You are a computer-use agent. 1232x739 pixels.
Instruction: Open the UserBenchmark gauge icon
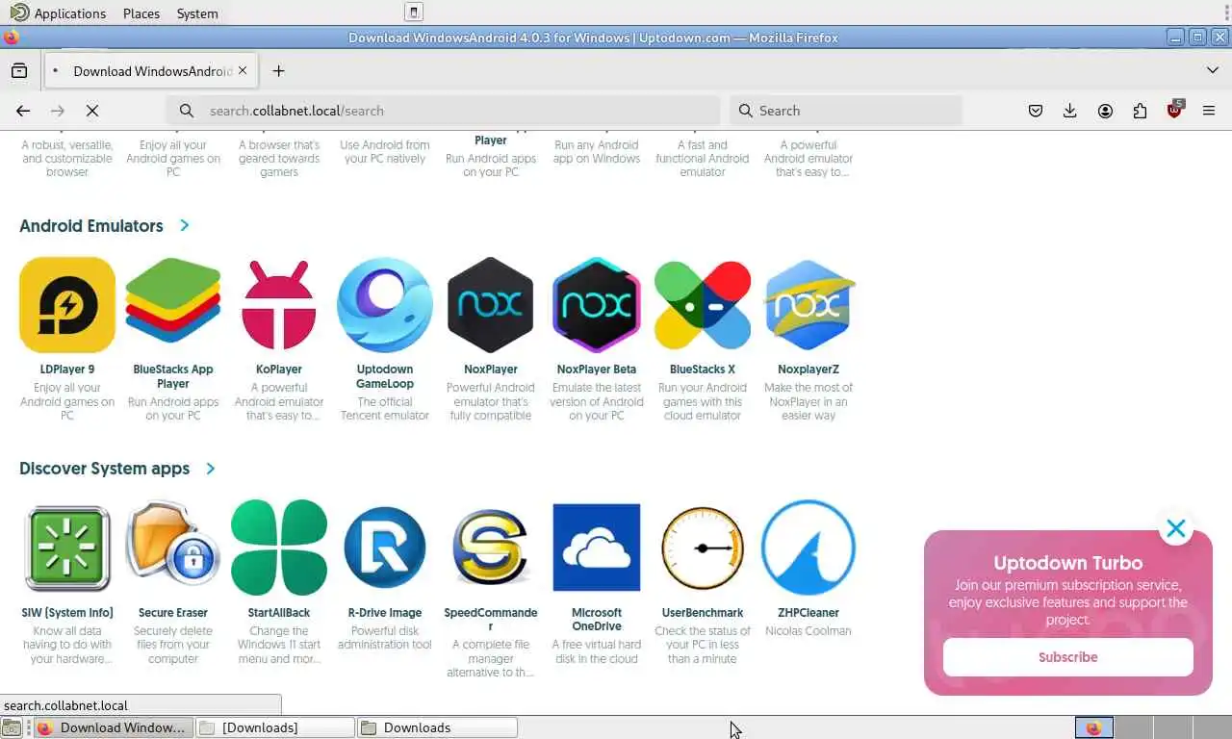703,548
